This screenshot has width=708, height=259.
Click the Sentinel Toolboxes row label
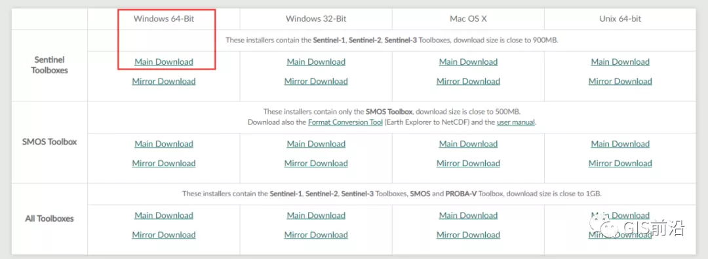[50, 65]
